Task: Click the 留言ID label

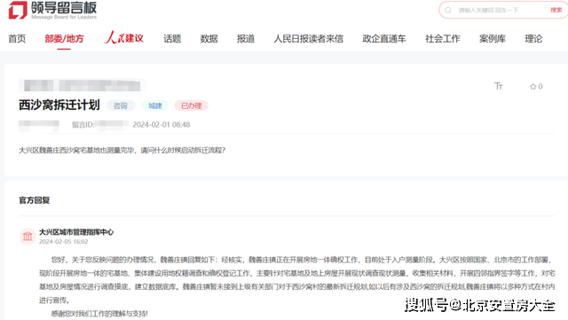Action: (x=83, y=125)
